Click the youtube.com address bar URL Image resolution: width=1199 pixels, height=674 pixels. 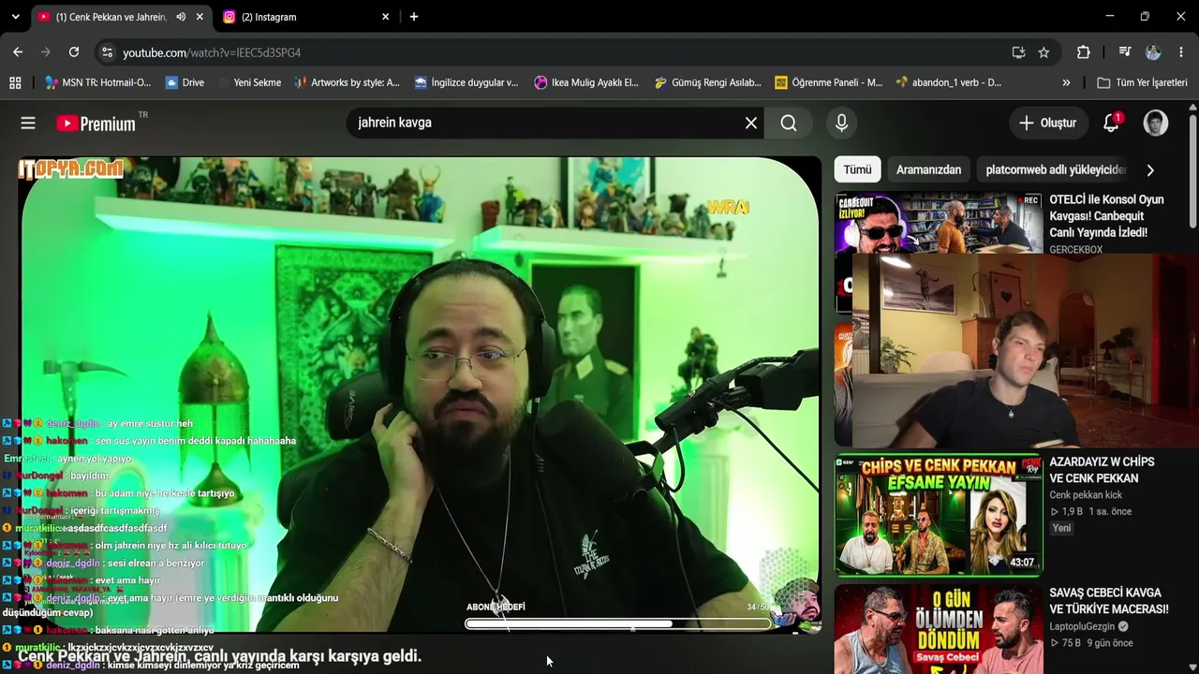(x=212, y=52)
